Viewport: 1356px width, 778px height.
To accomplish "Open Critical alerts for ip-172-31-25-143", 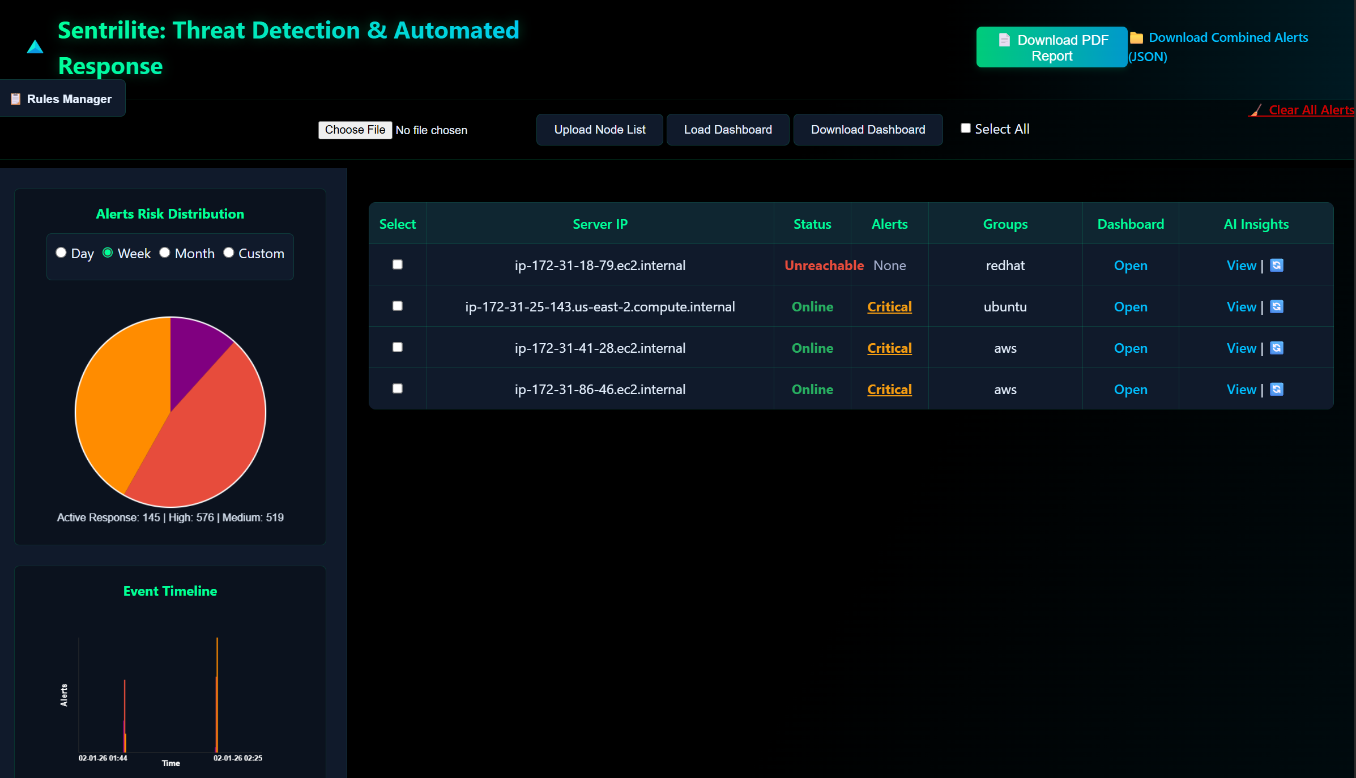I will coord(889,306).
